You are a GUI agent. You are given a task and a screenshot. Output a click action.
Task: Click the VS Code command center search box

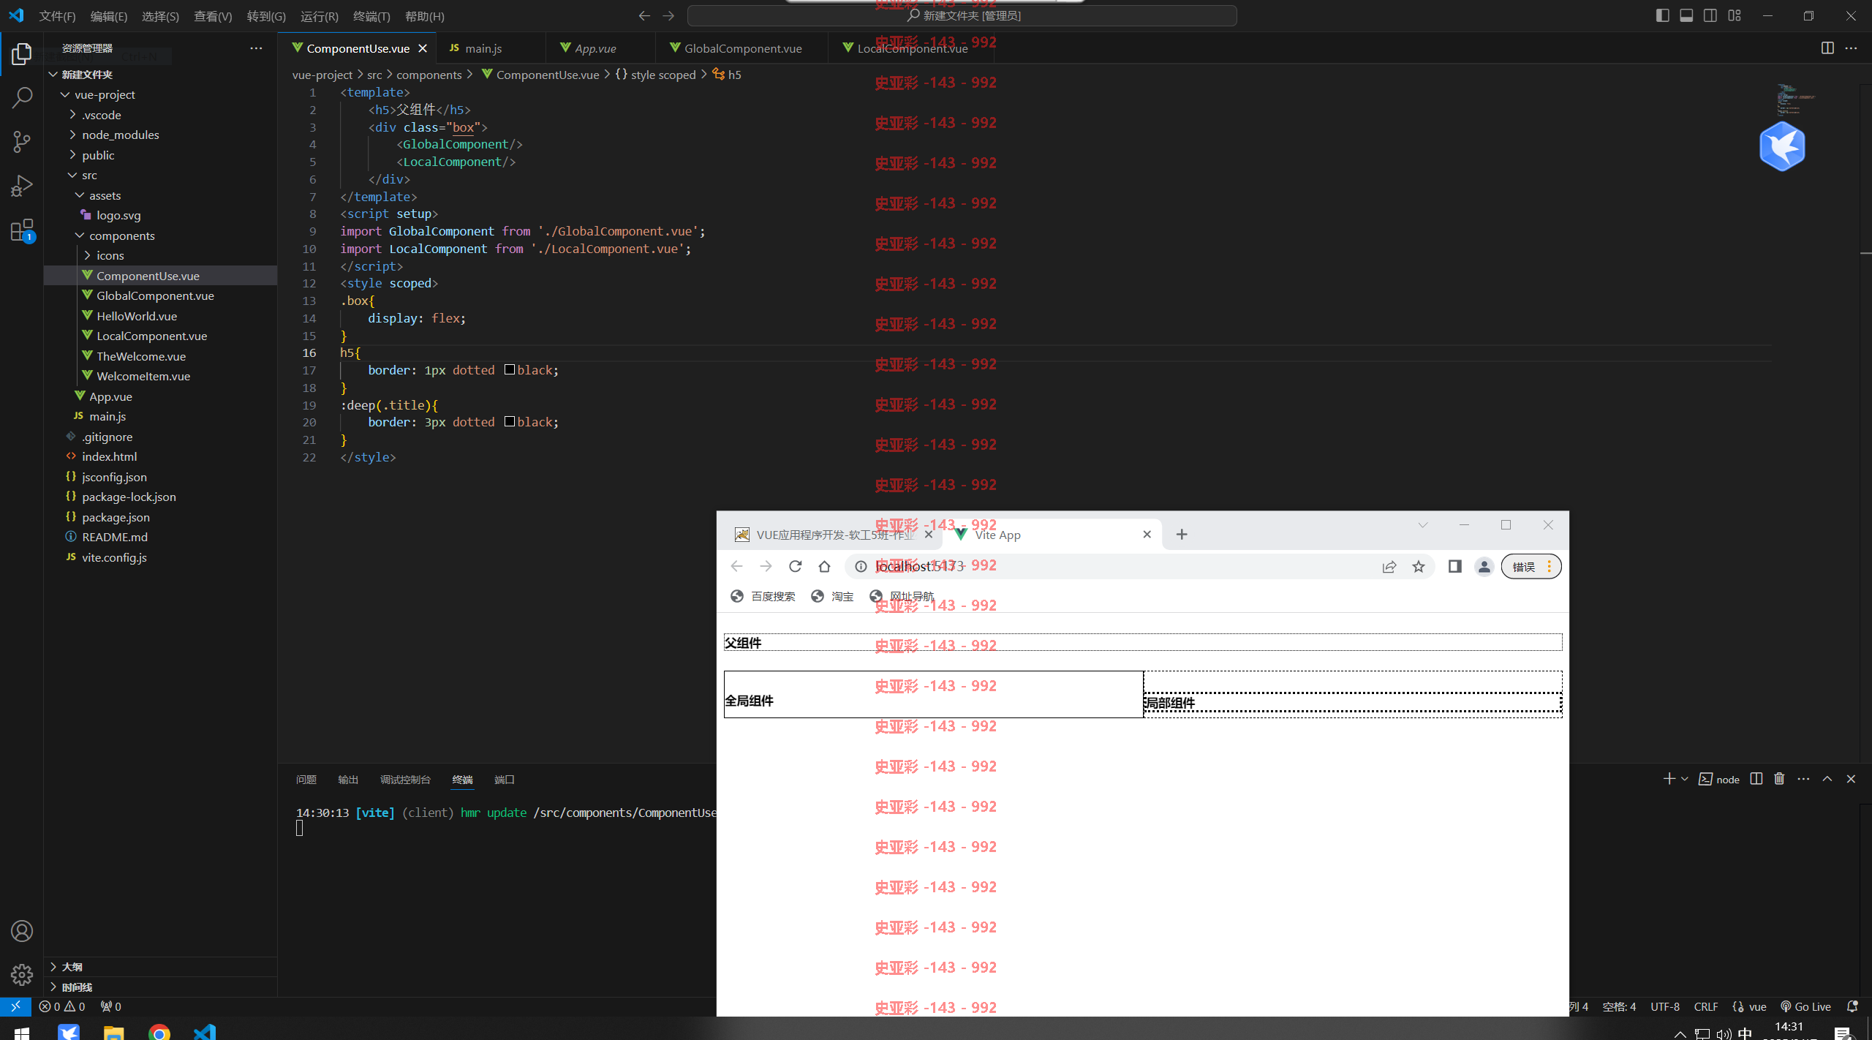click(x=962, y=15)
